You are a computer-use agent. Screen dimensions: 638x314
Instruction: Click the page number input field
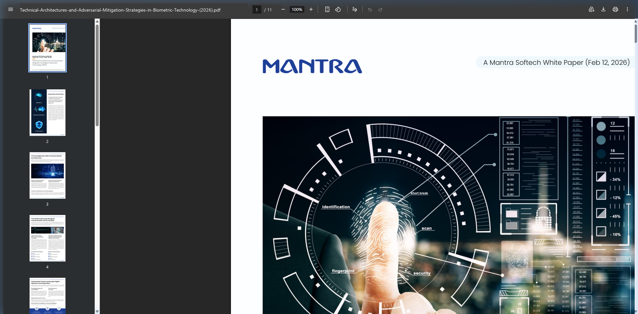(257, 10)
